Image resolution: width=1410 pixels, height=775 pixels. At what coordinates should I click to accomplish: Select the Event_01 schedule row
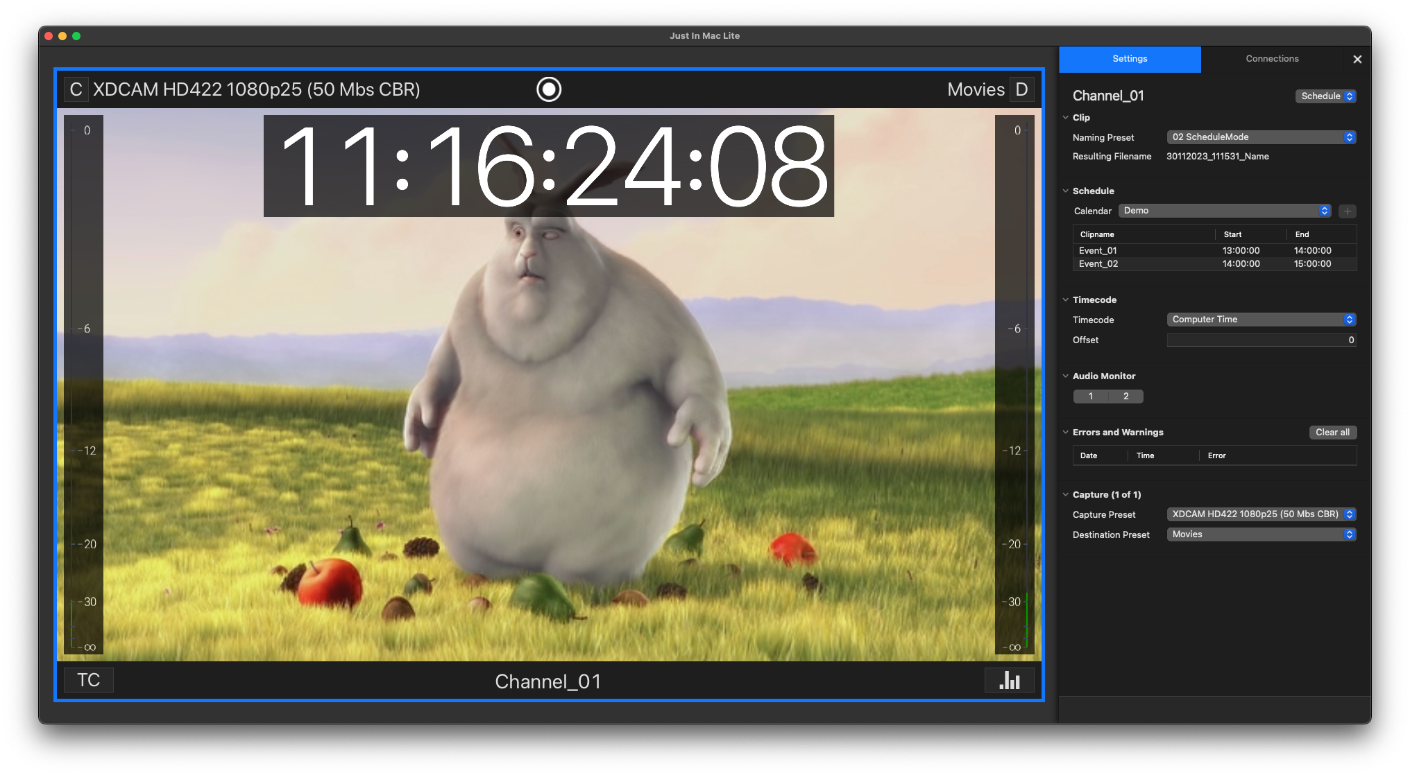[x=1214, y=251]
